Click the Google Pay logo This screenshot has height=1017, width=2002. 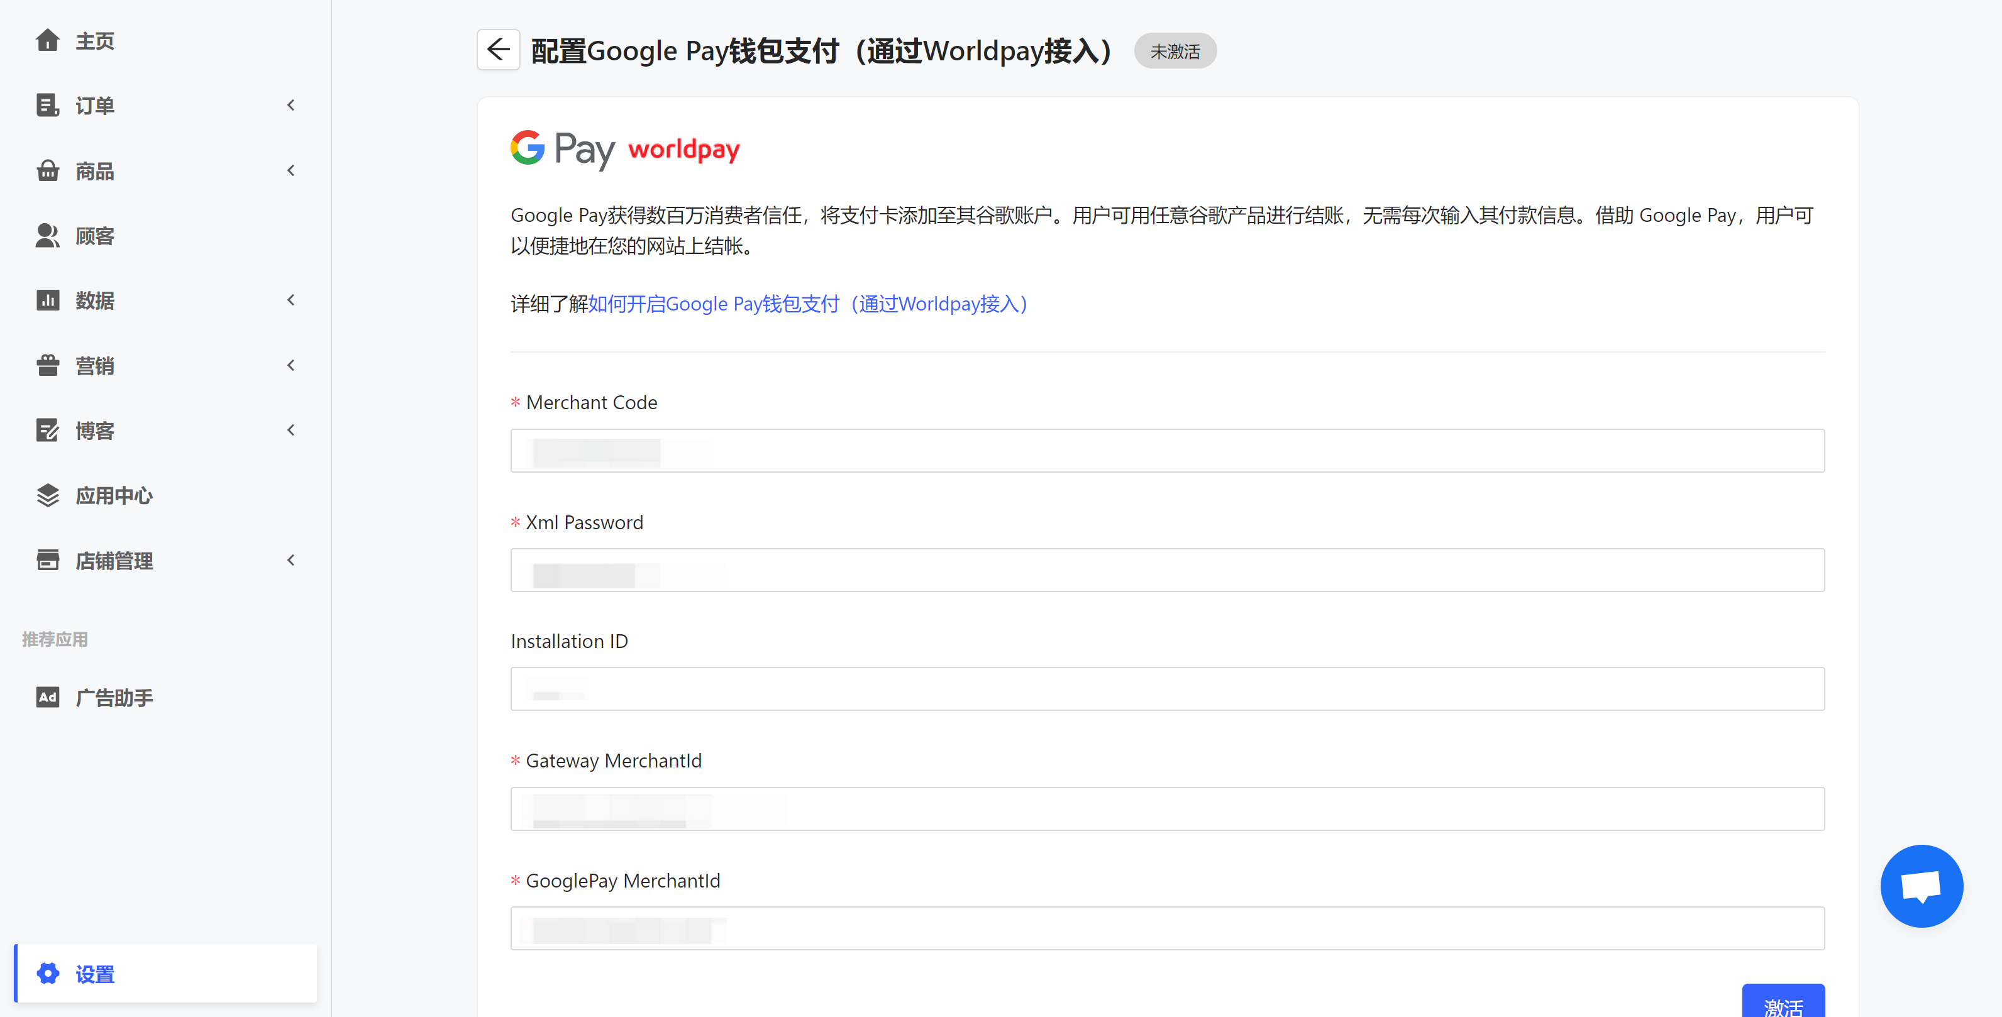click(562, 149)
